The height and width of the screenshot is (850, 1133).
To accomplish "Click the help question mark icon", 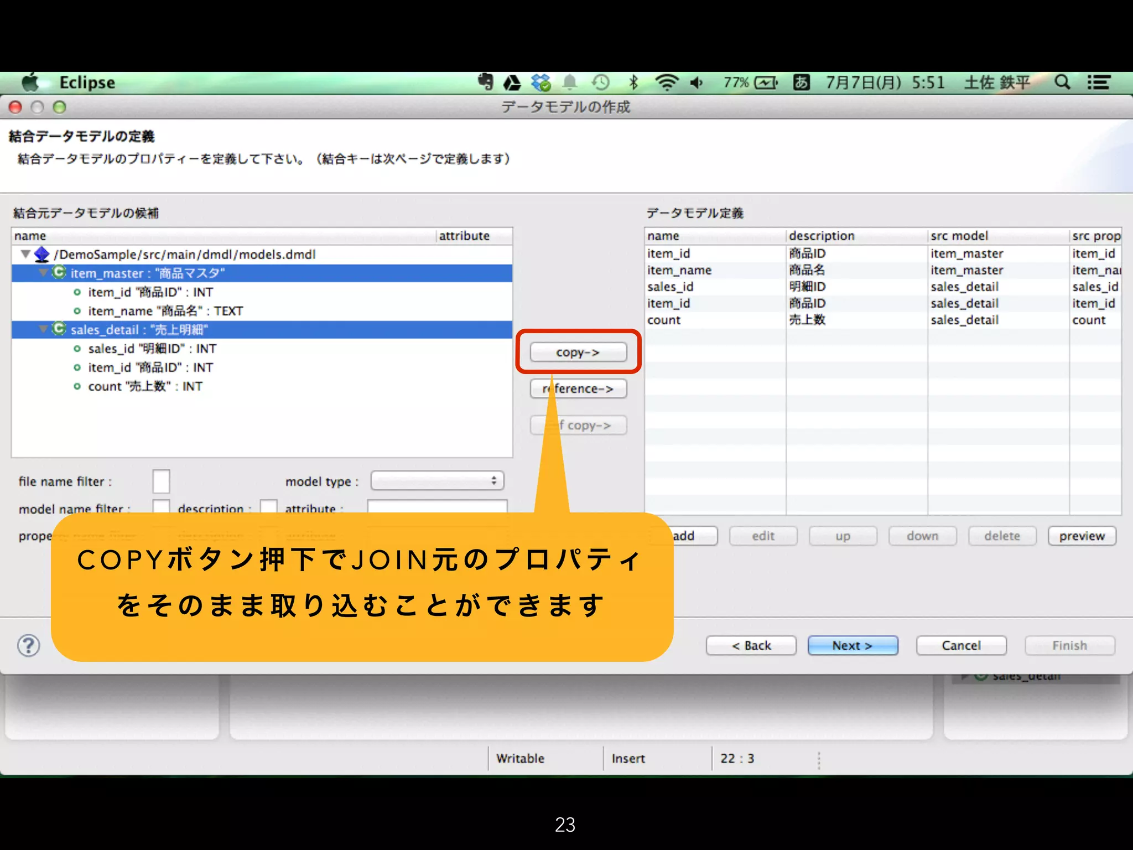I will pos(28,645).
